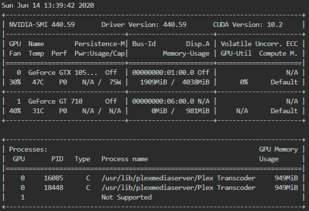Click bus id 00000000:01:00.0
The image size is (309, 211).
[x=163, y=73]
